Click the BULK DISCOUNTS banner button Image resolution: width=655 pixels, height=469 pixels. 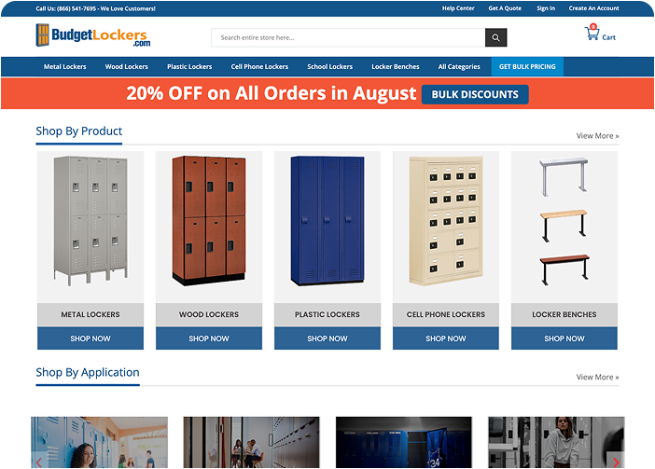coord(475,94)
